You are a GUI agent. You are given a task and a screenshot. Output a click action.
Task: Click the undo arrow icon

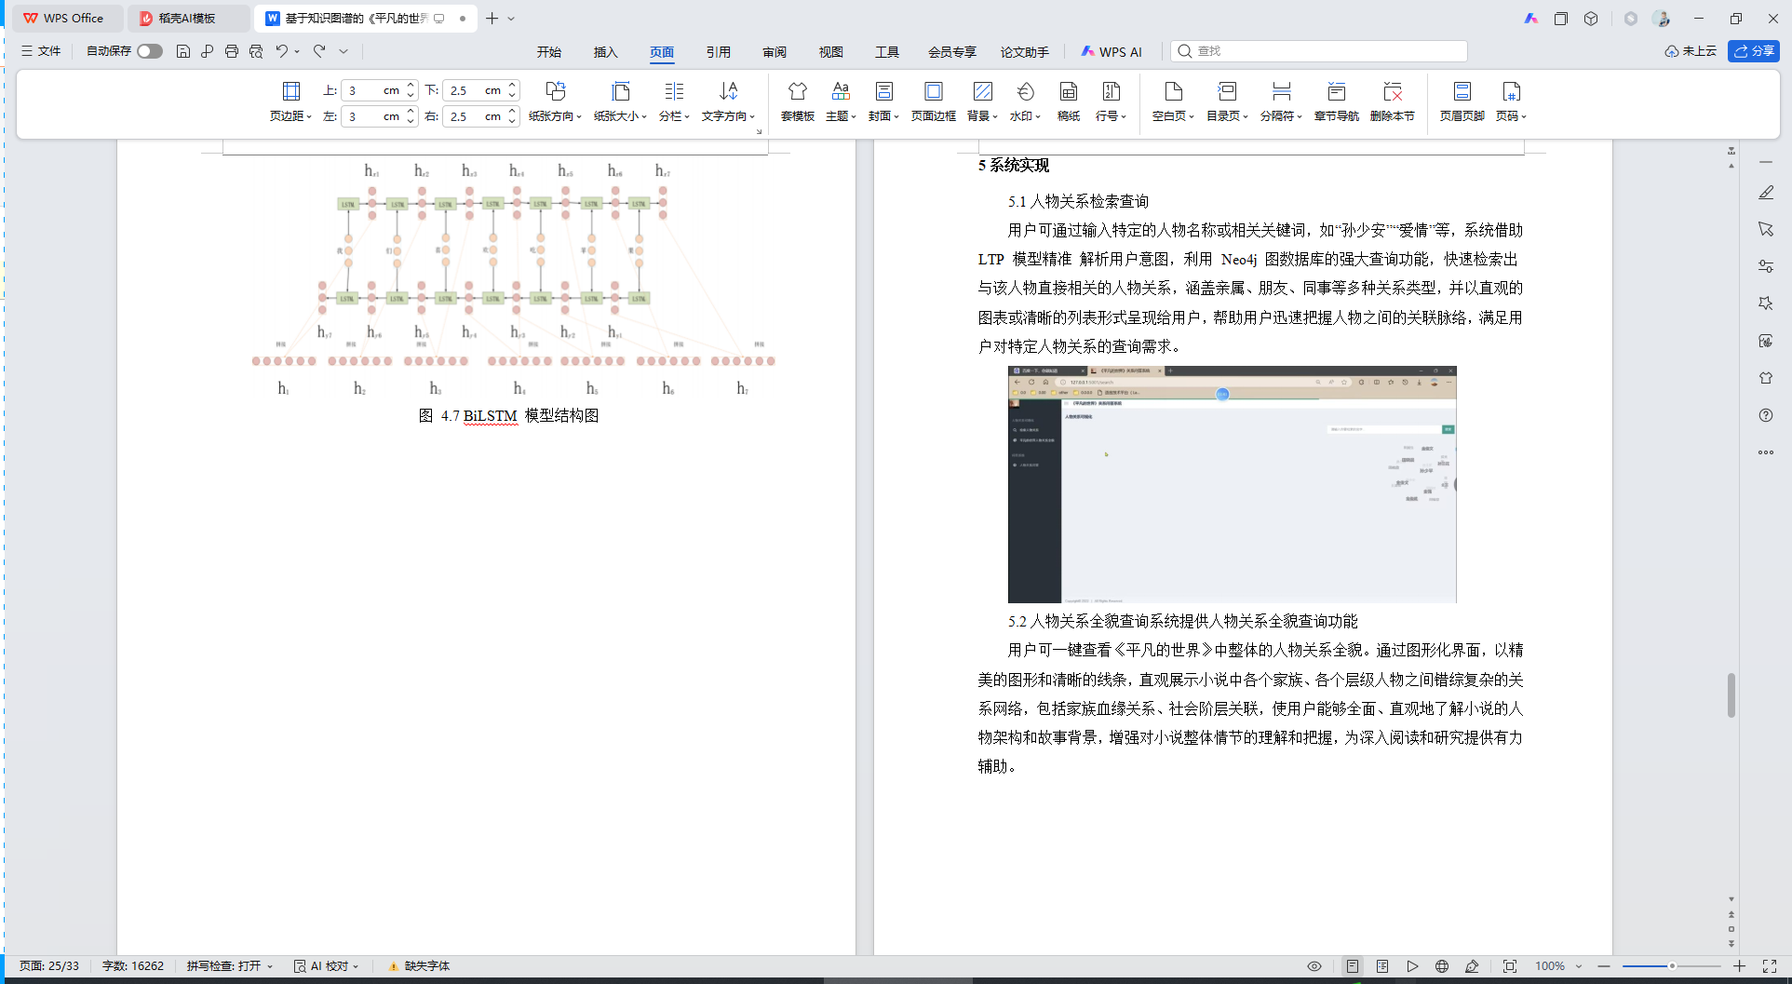point(281,51)
